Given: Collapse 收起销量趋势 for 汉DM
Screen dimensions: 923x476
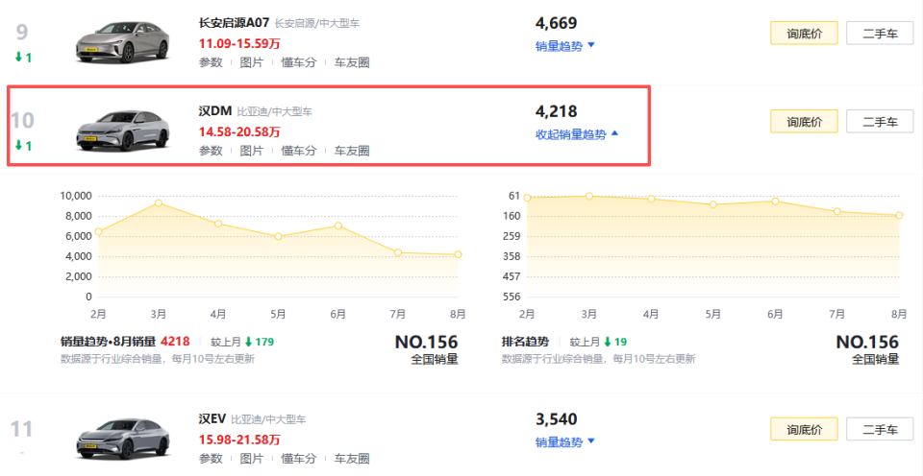Looking at the screenshot, I should pos(577,134).
